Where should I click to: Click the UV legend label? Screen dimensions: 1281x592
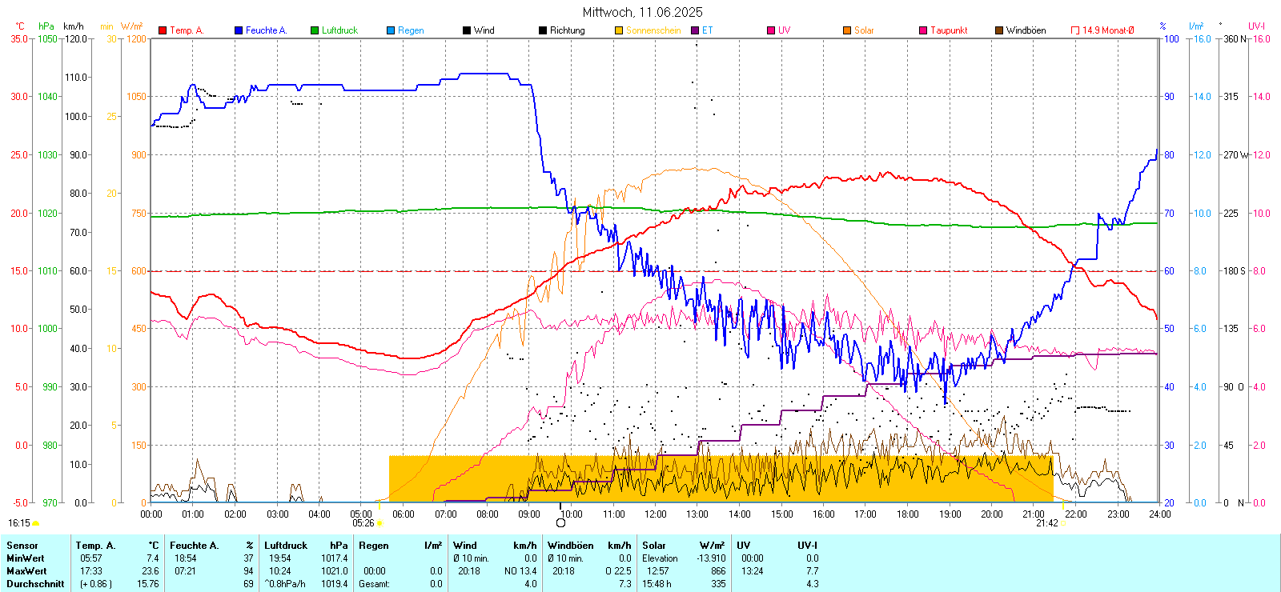pos(784,30)
